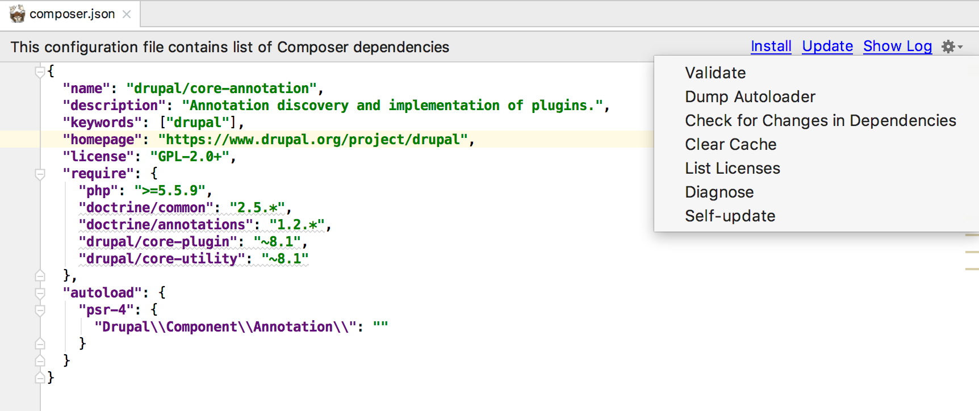This screenshot has height=411, width=979.
Task: Click the "GPL-2.0+" license value
Action: click(x=190, y=157)
